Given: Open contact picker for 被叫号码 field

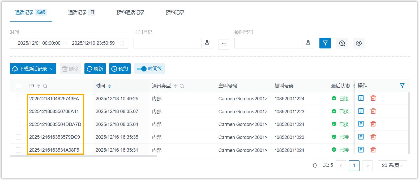Looking at the screenshot, I should [308, 43].
